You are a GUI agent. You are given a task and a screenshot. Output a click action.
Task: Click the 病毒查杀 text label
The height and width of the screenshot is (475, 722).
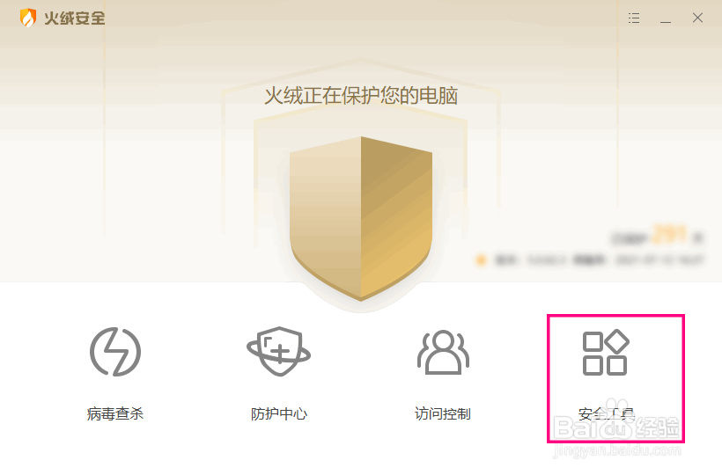[x=115, y=413]
